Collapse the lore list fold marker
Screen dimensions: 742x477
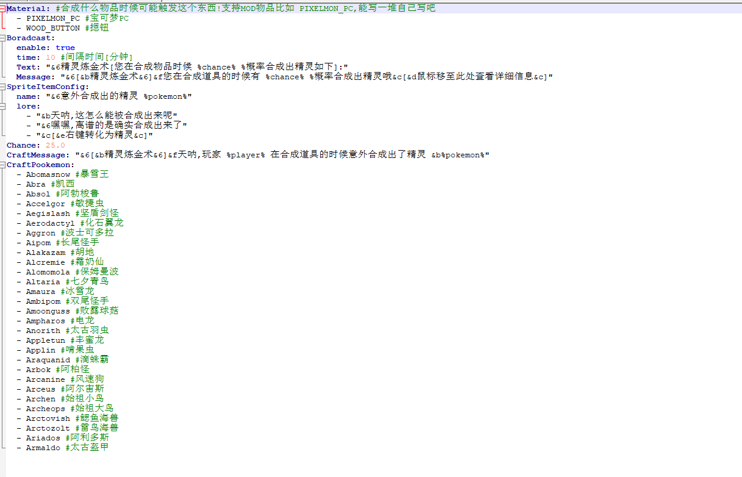coord(3,106)
